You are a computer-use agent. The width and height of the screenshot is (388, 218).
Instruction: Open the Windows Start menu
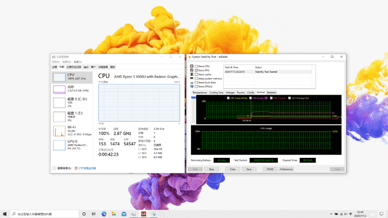coord(5,214)
